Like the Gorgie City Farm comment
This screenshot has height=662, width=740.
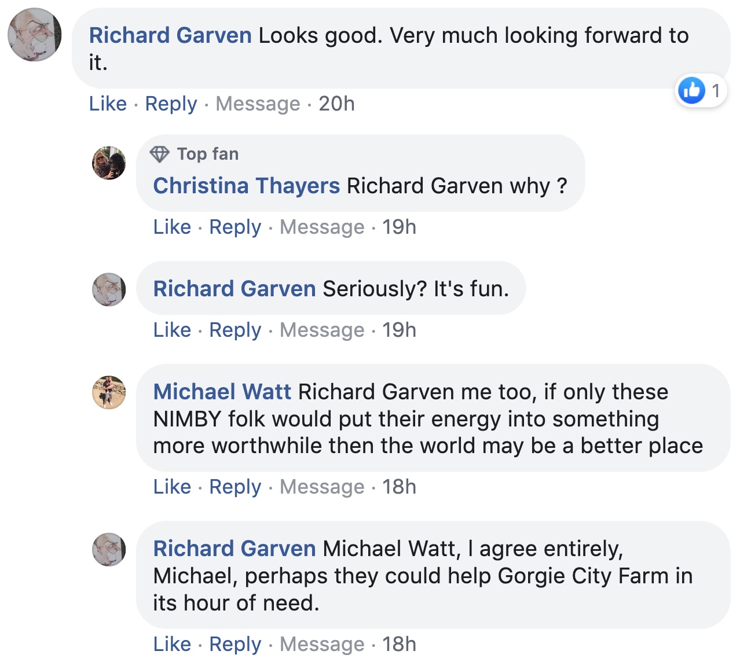[172, 644]
